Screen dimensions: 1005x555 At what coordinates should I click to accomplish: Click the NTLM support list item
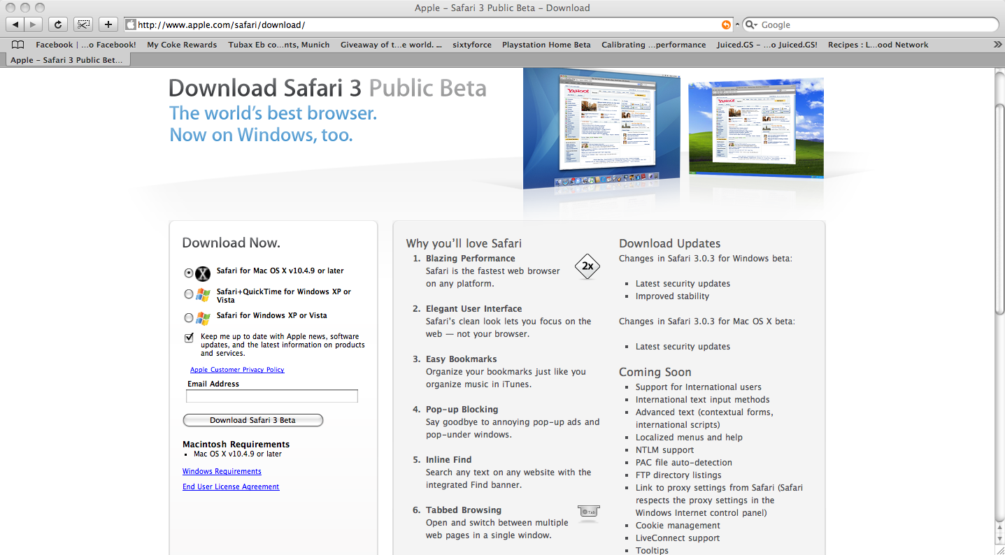pos(664,450)
